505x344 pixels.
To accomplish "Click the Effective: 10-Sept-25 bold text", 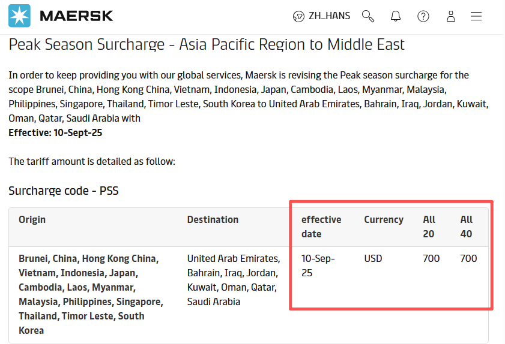I will 55,133.
